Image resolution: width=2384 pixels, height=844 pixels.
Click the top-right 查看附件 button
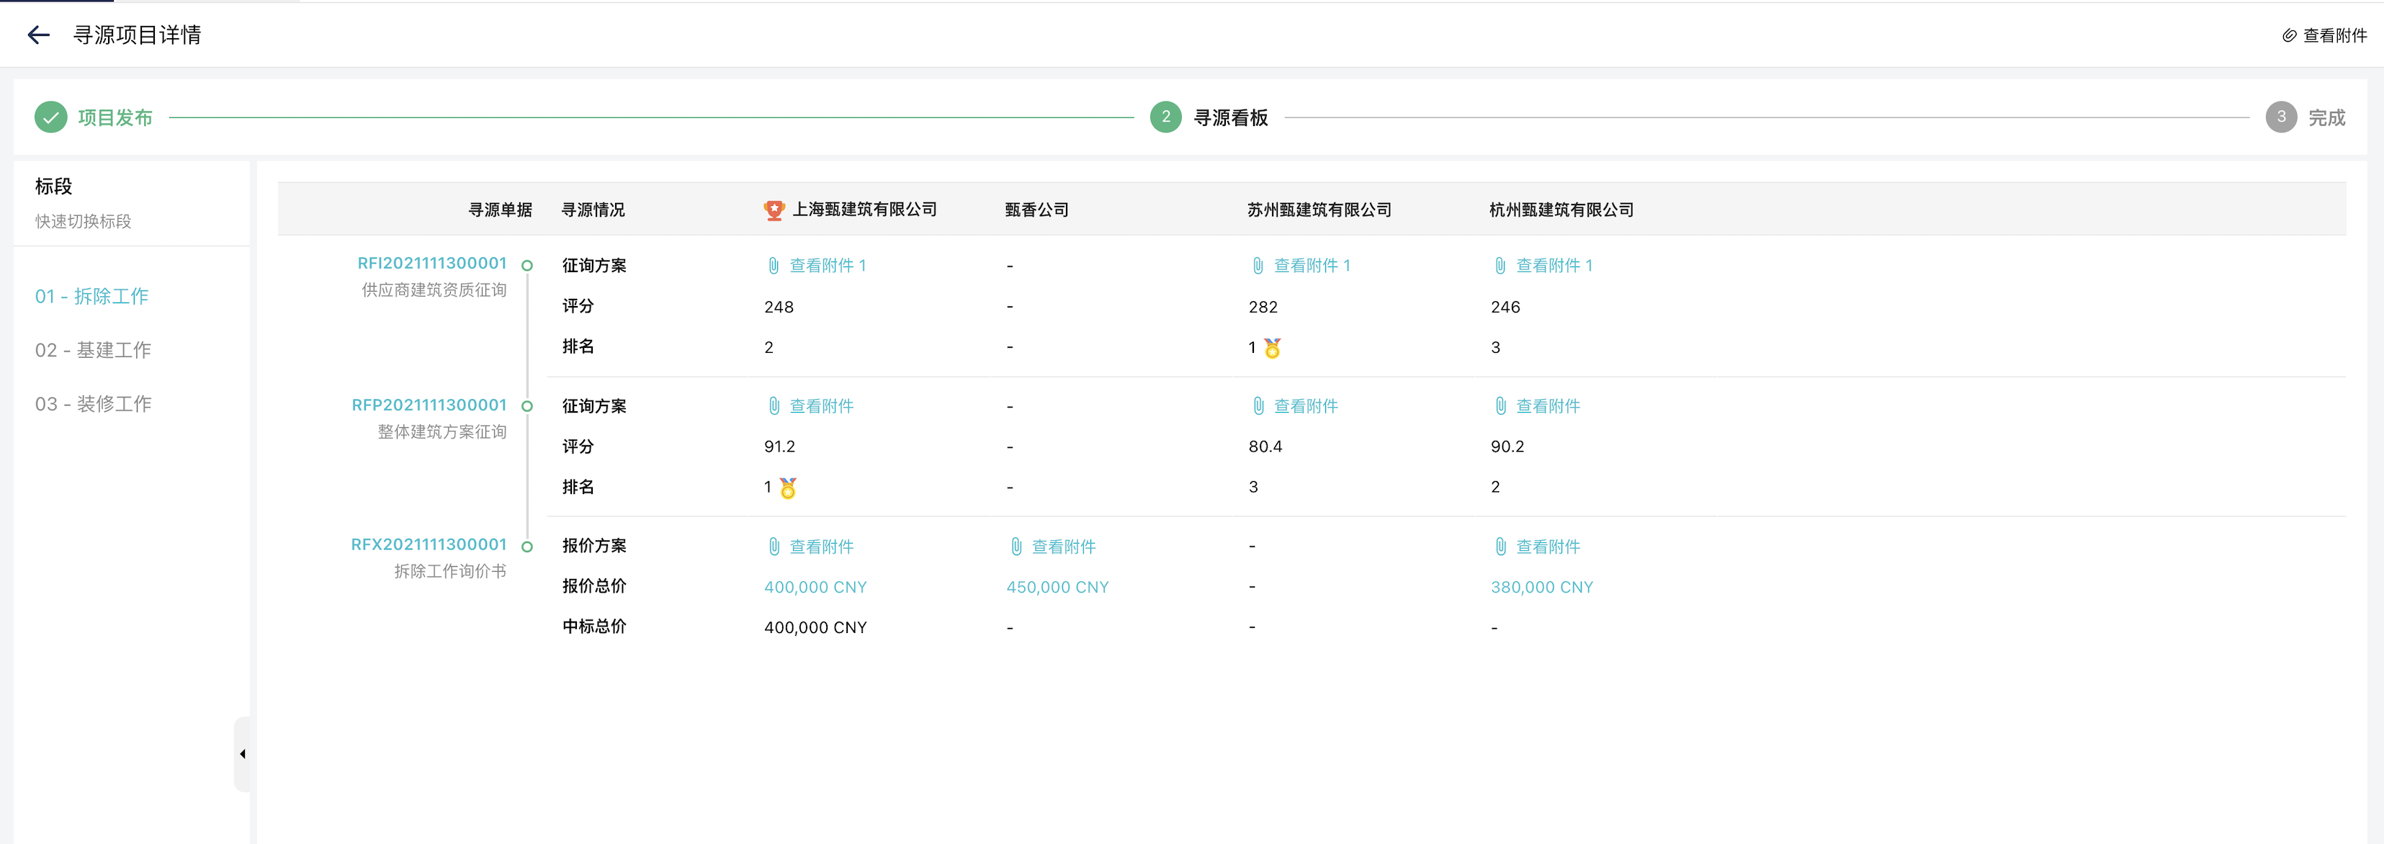2323,35
